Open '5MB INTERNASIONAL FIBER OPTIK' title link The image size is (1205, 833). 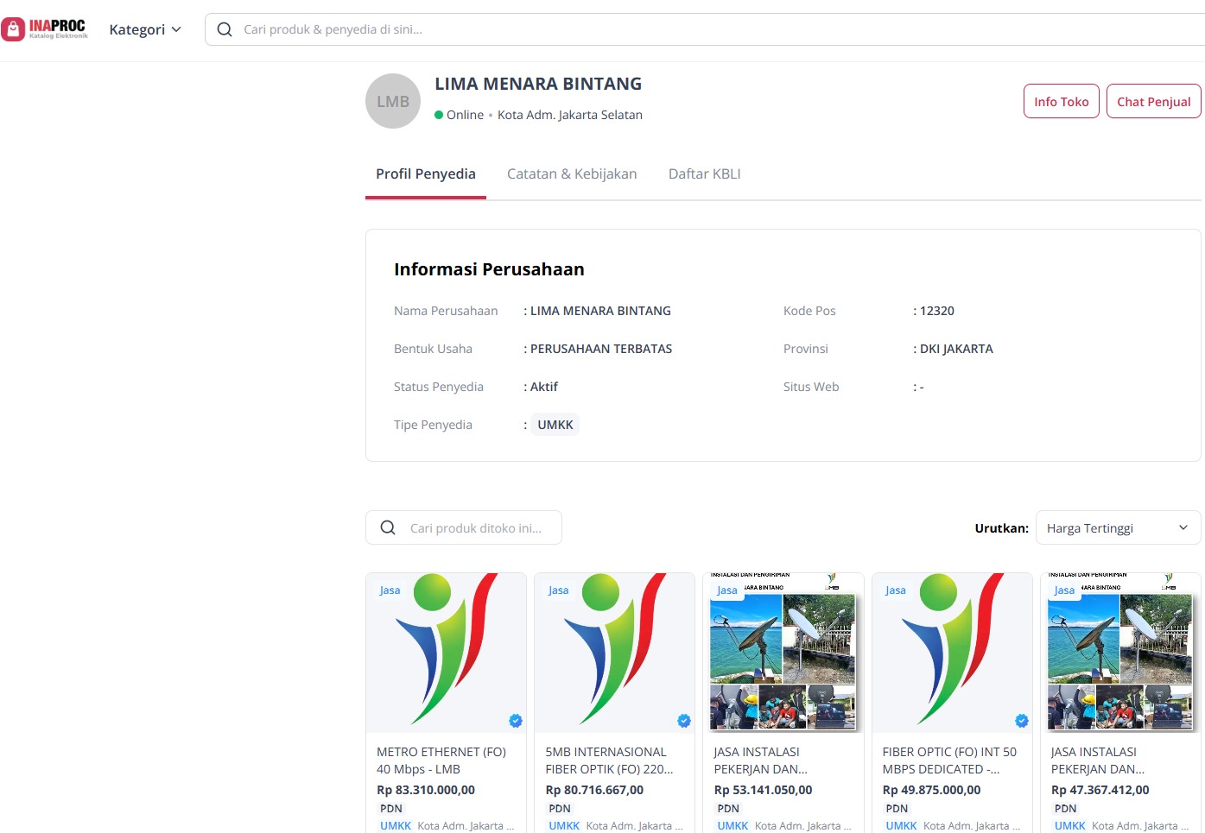click(609, 760)
